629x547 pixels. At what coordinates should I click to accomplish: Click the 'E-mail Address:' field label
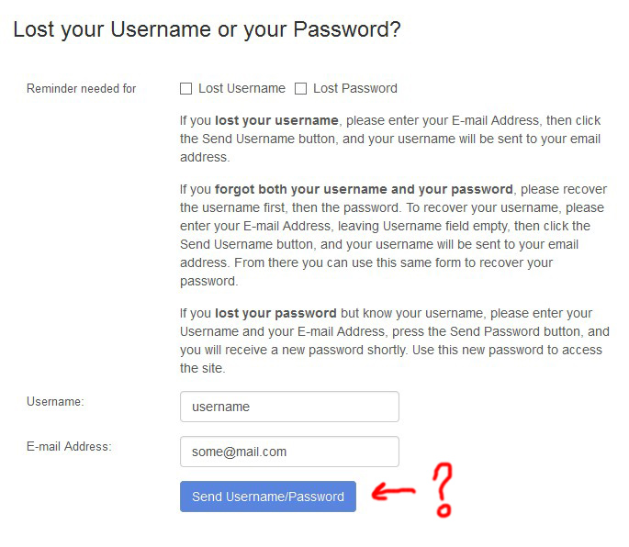click(x=69, y=446)
